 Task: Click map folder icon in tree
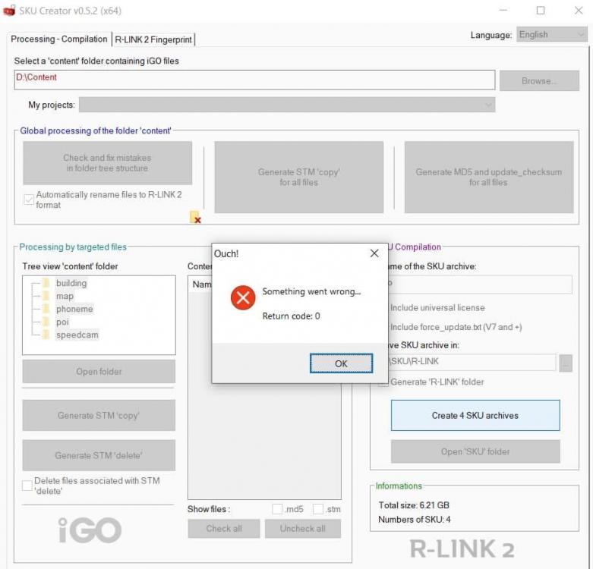point(46,296)
